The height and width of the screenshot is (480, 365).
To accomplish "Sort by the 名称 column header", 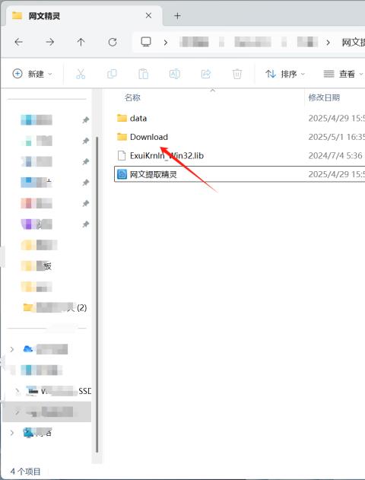I will (132, 97).
